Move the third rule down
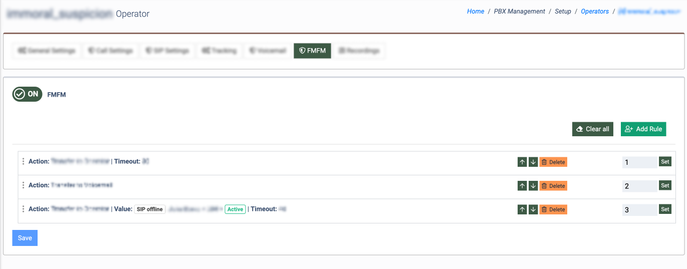 point(533,209)
